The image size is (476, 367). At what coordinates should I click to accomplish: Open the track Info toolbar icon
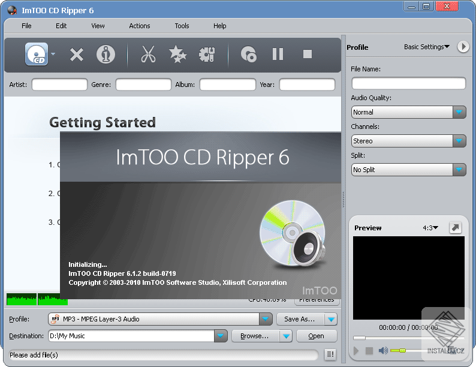(106, 55)
